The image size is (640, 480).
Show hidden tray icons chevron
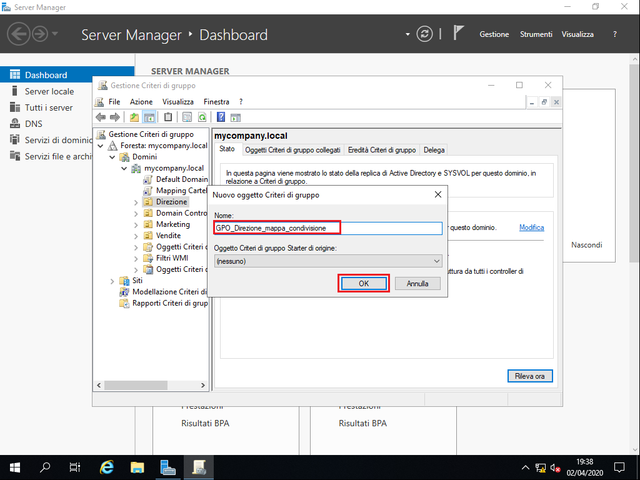525,467
